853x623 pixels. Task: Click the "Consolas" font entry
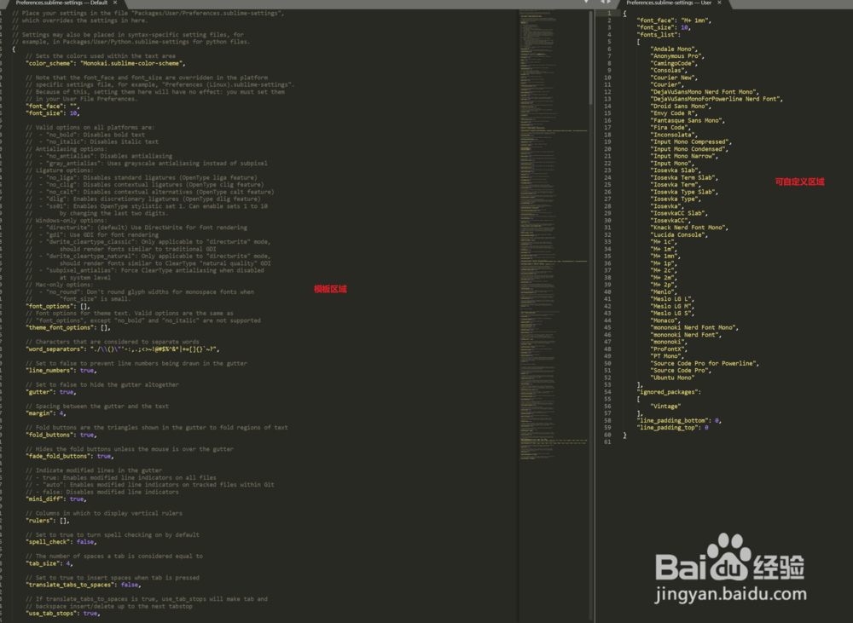pos(669,71)
